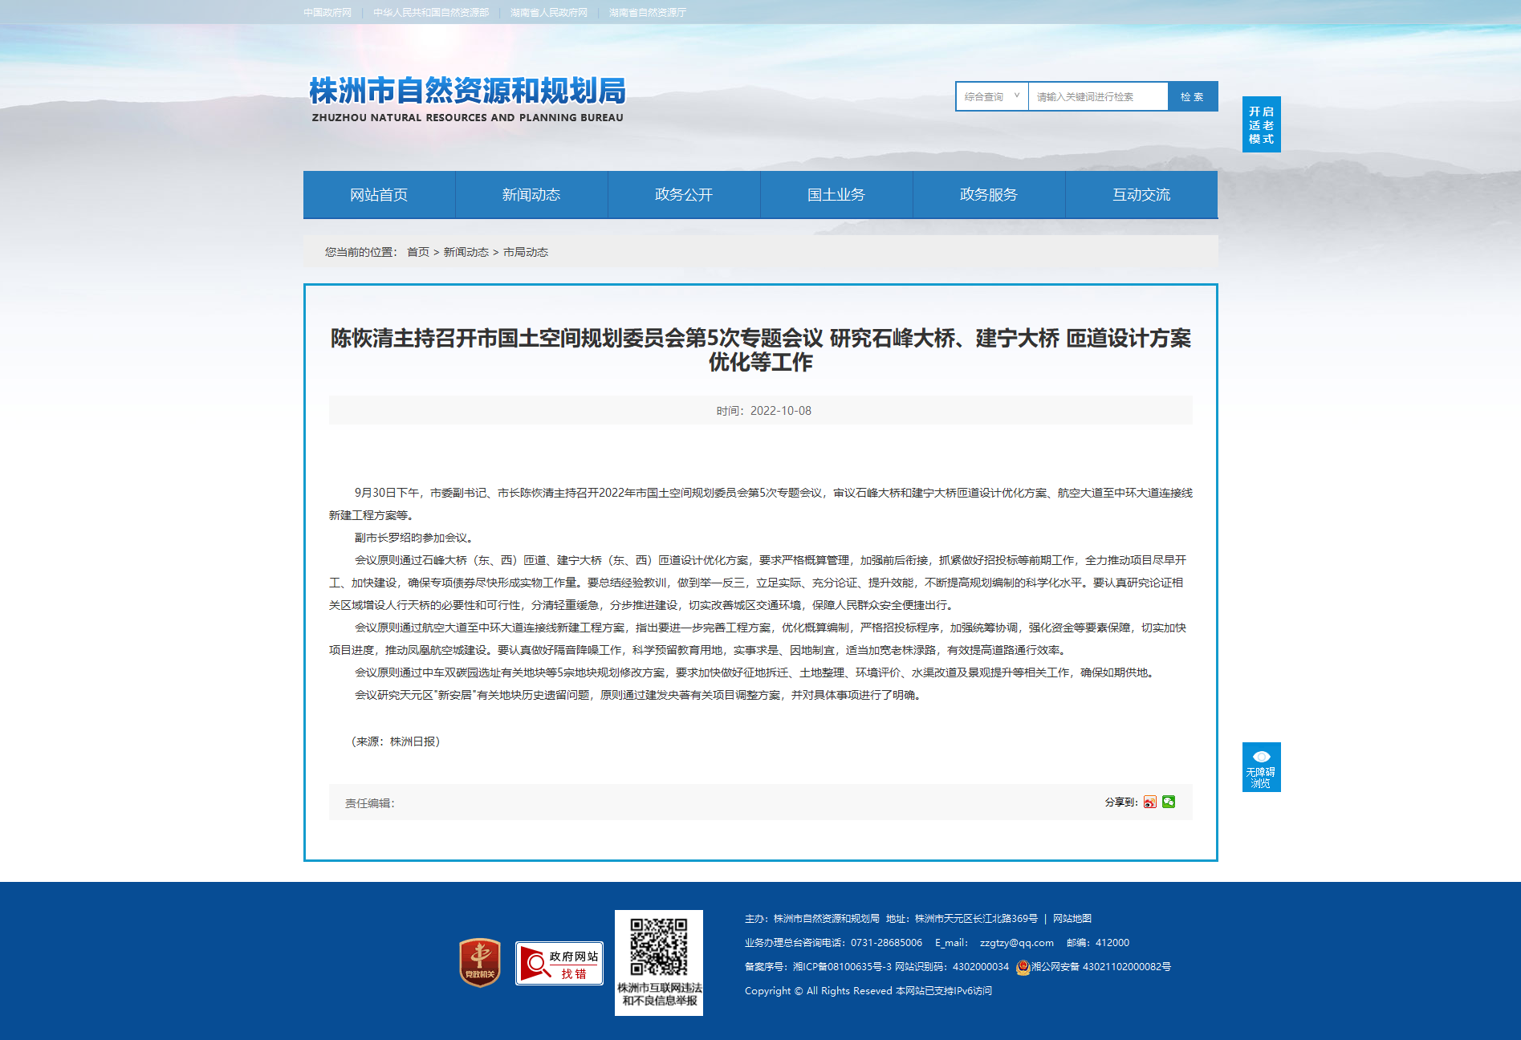The image size is (1521, 1040).
Task: Click the article headline about 石峰大桥
Action: (761, 350)
